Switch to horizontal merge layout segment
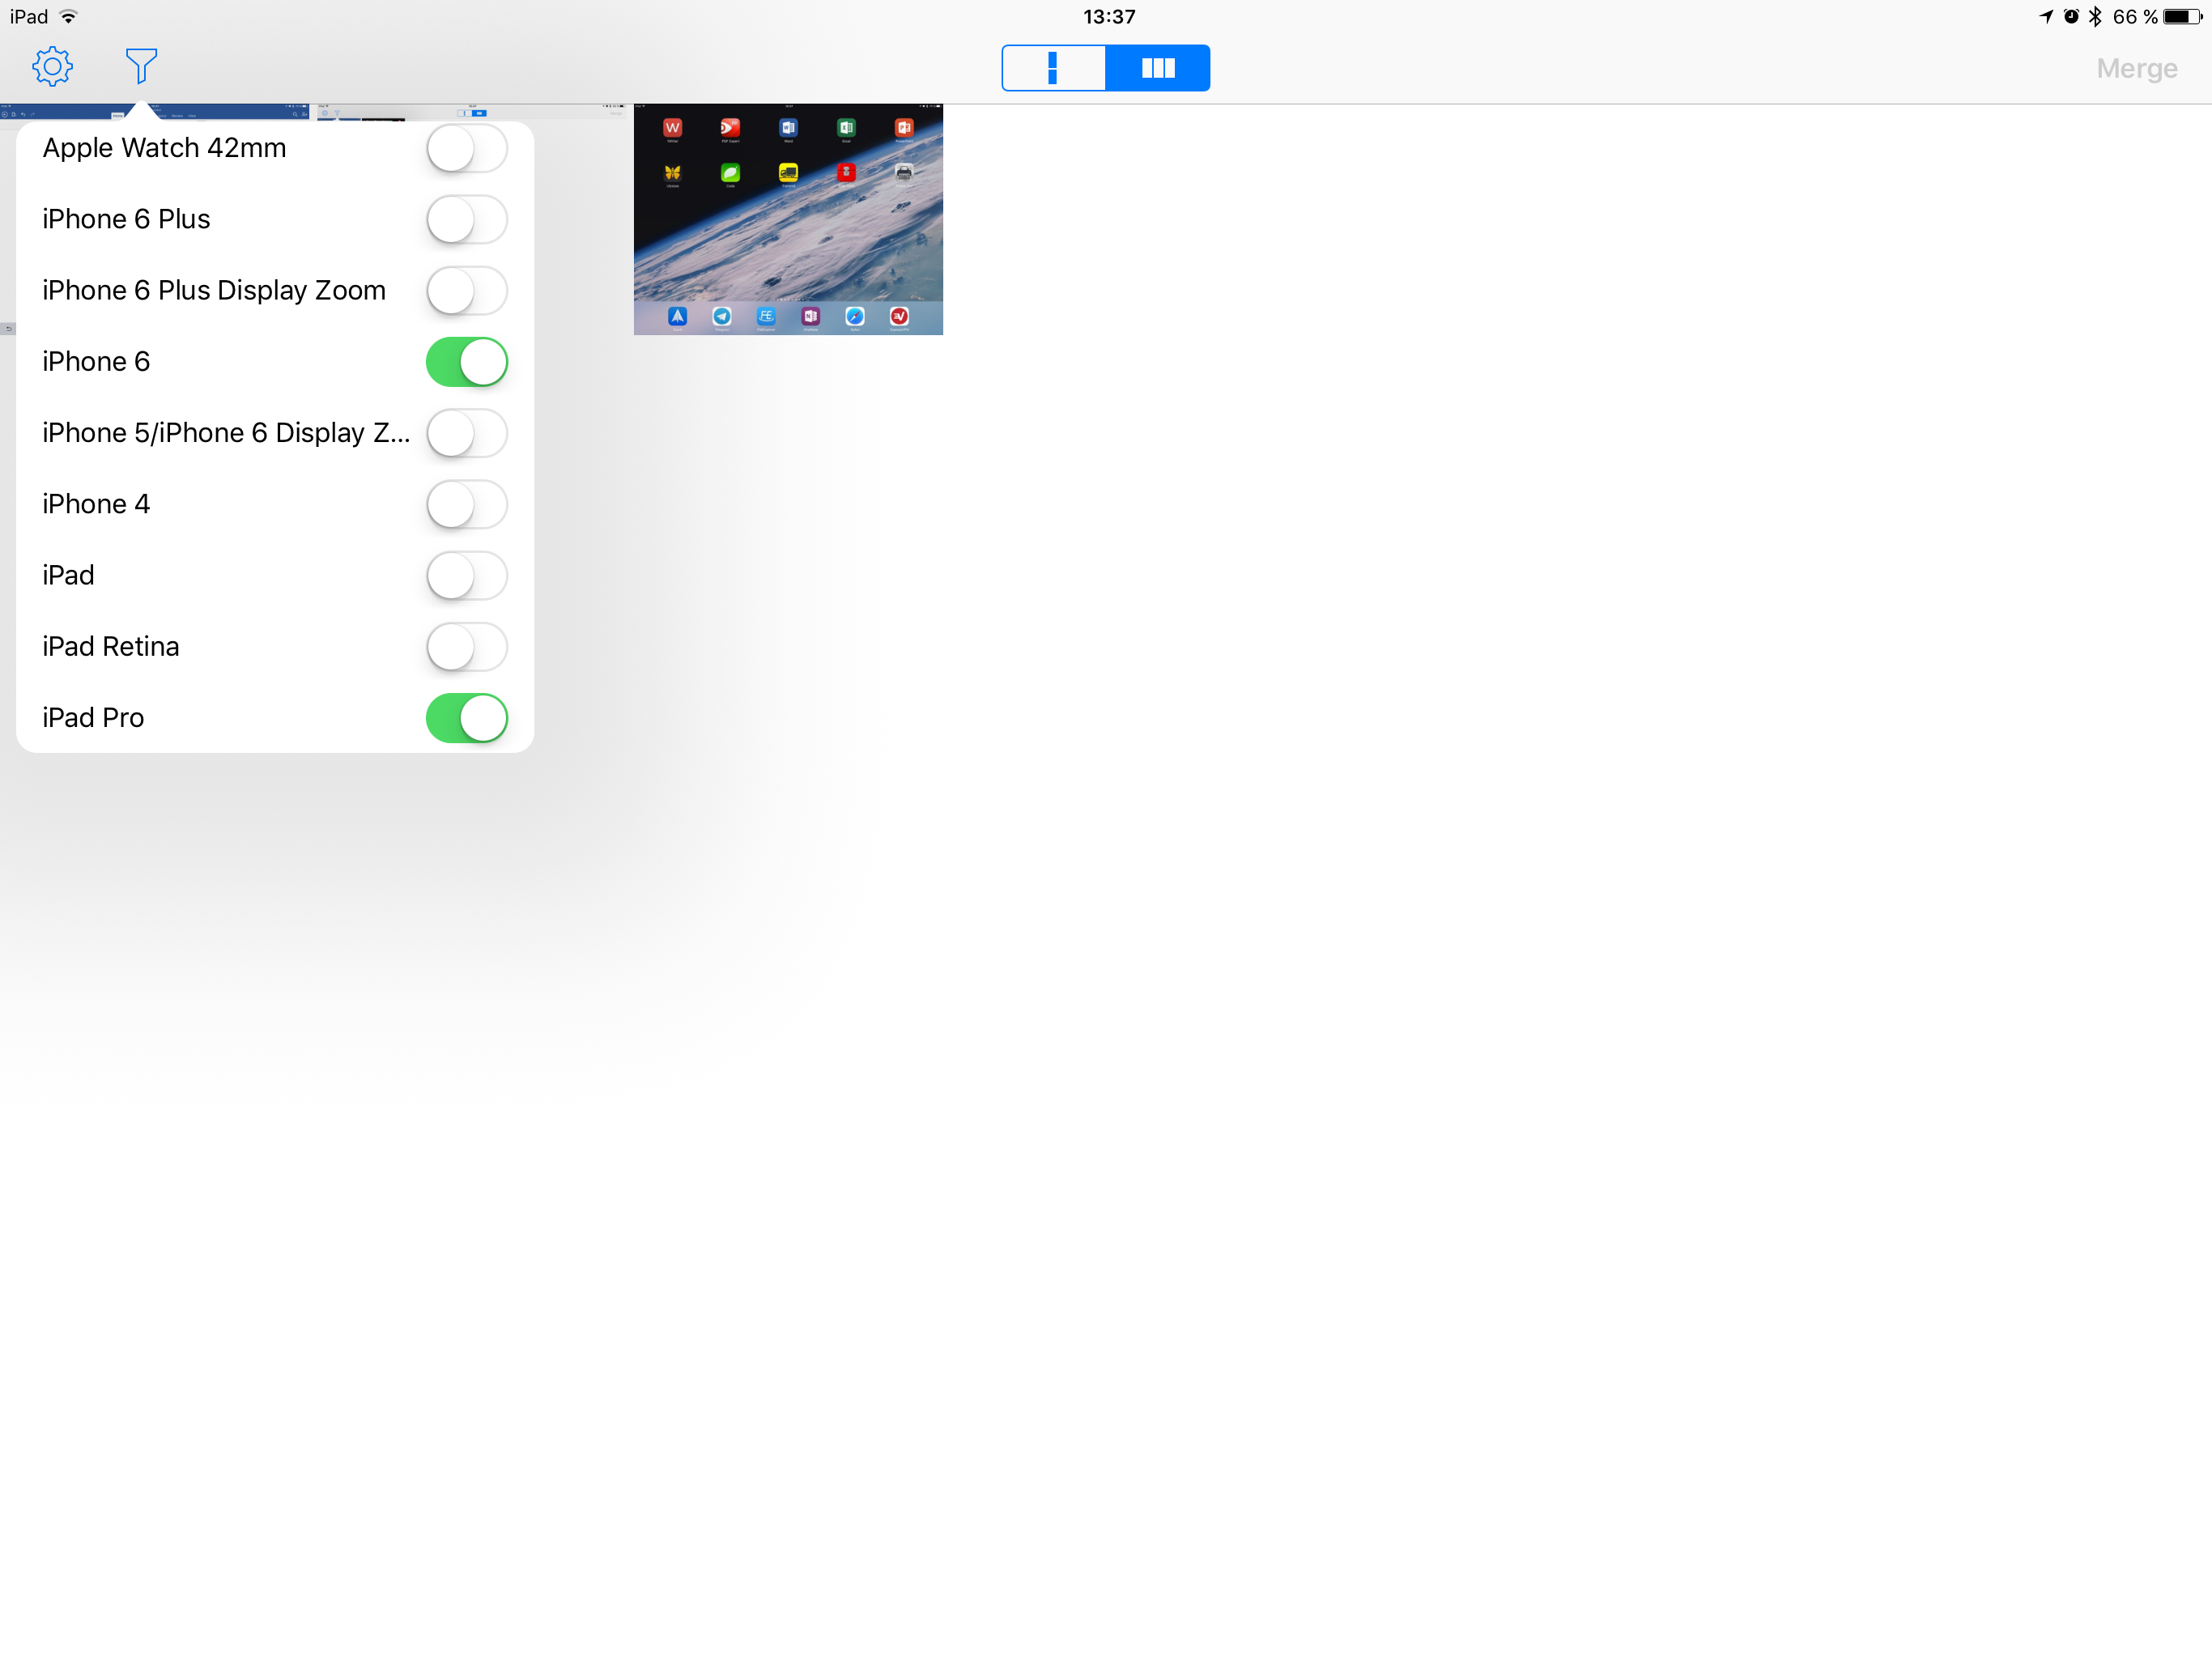Image resolution: width=2212 pixels, height=1658 pixels. (1158, 68)
